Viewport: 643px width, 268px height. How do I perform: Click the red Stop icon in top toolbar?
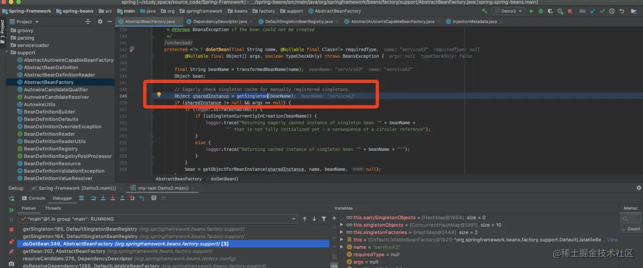point(570,11)
